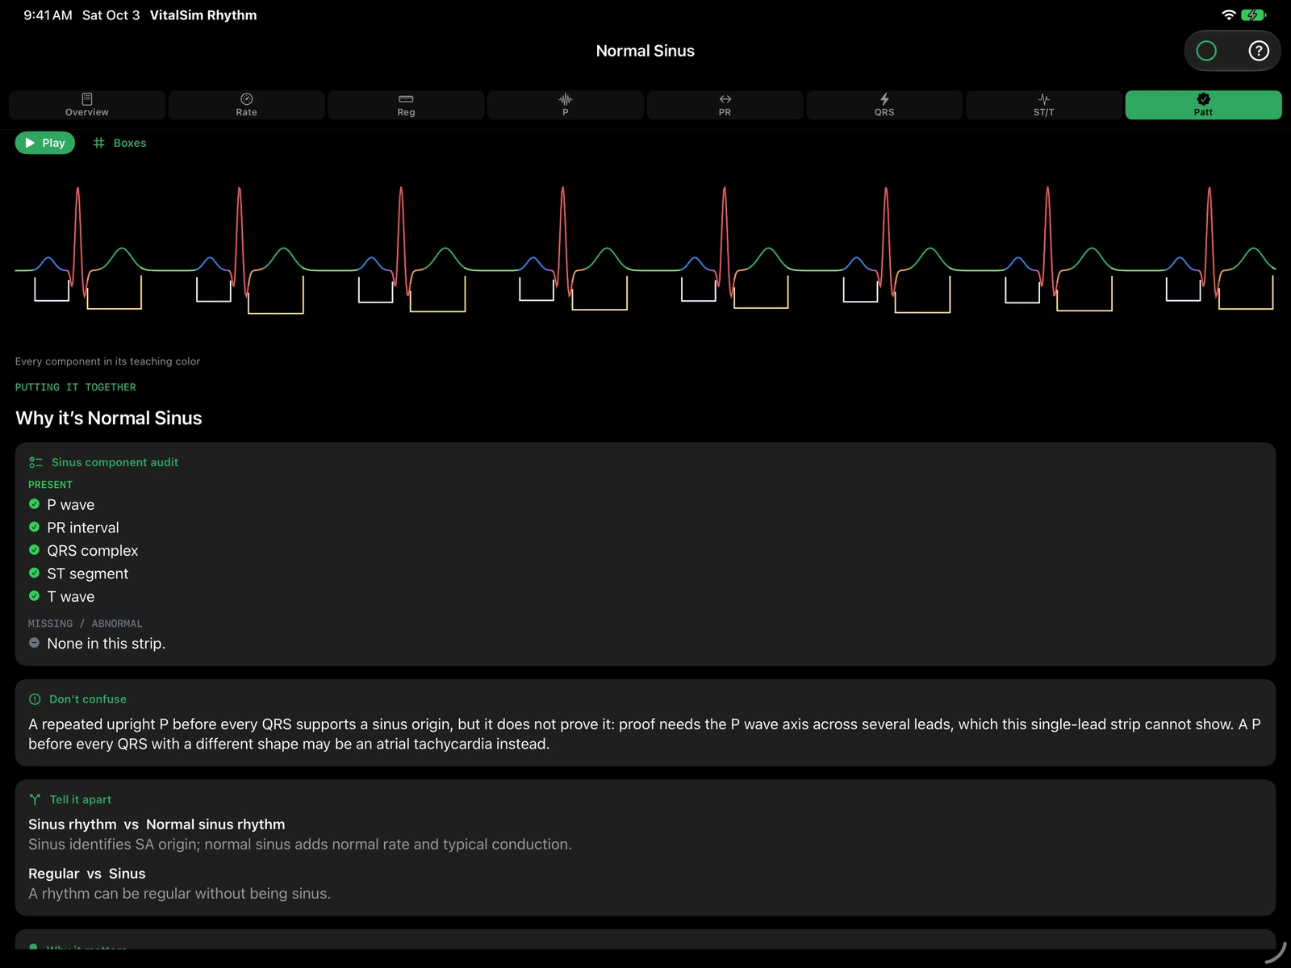Screen dimensions: 1291x968
Task: Click the 'Don't confuse' card heading
Action: [88, 699]
